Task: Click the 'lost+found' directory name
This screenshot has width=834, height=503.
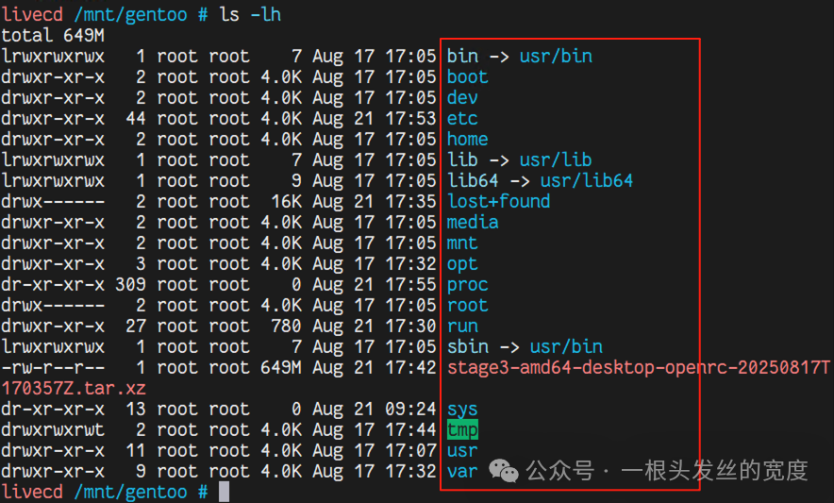Action: point(498,202)
